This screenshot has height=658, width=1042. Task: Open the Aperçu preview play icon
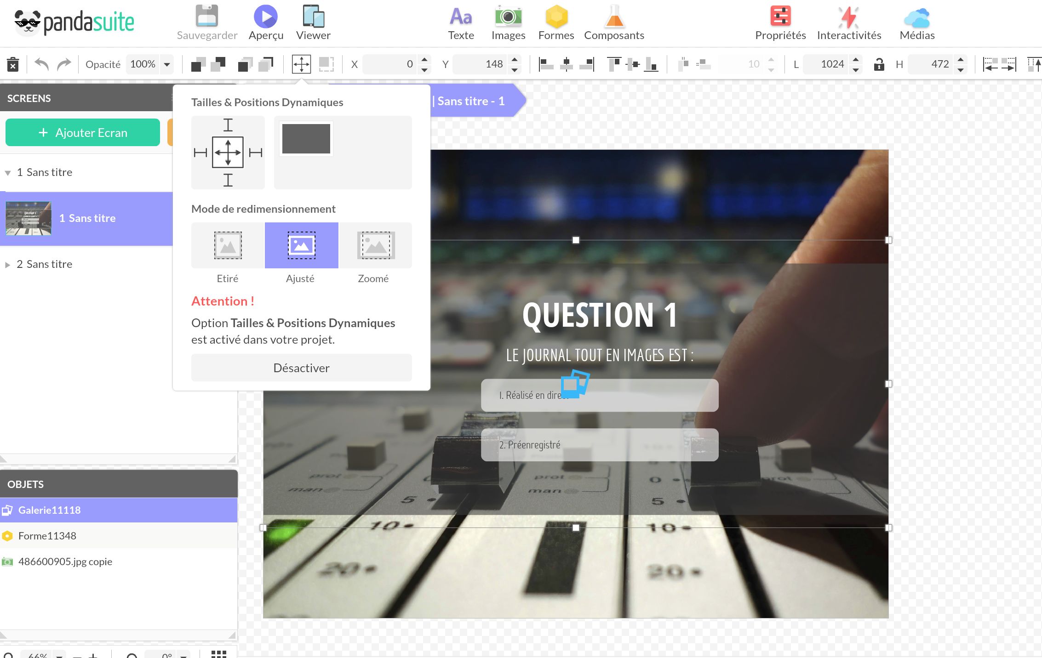point(266,17)
